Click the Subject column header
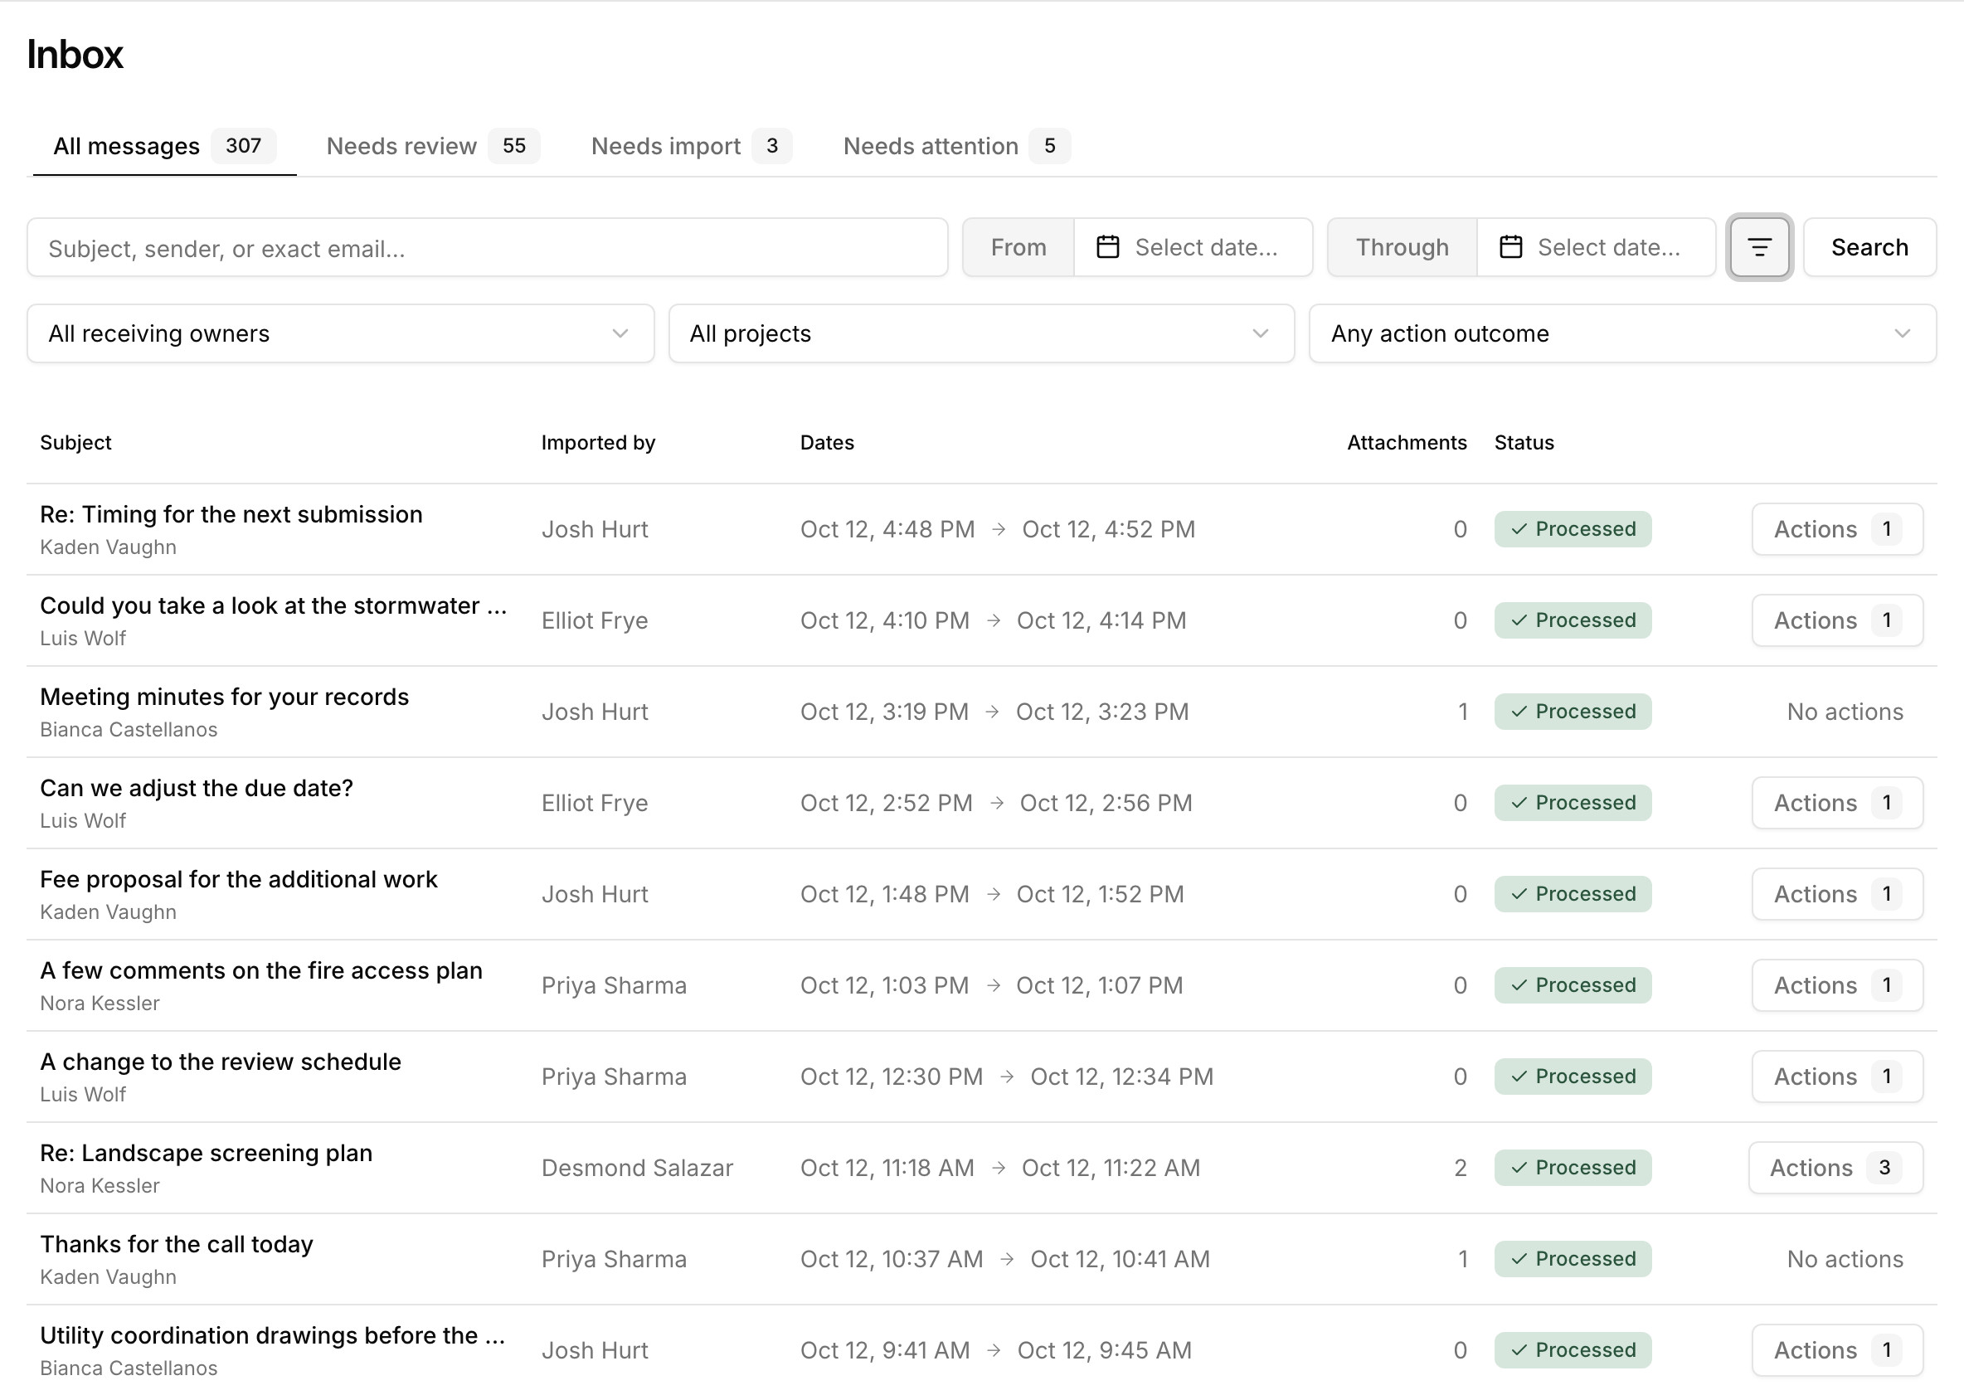 coord(75,442)
